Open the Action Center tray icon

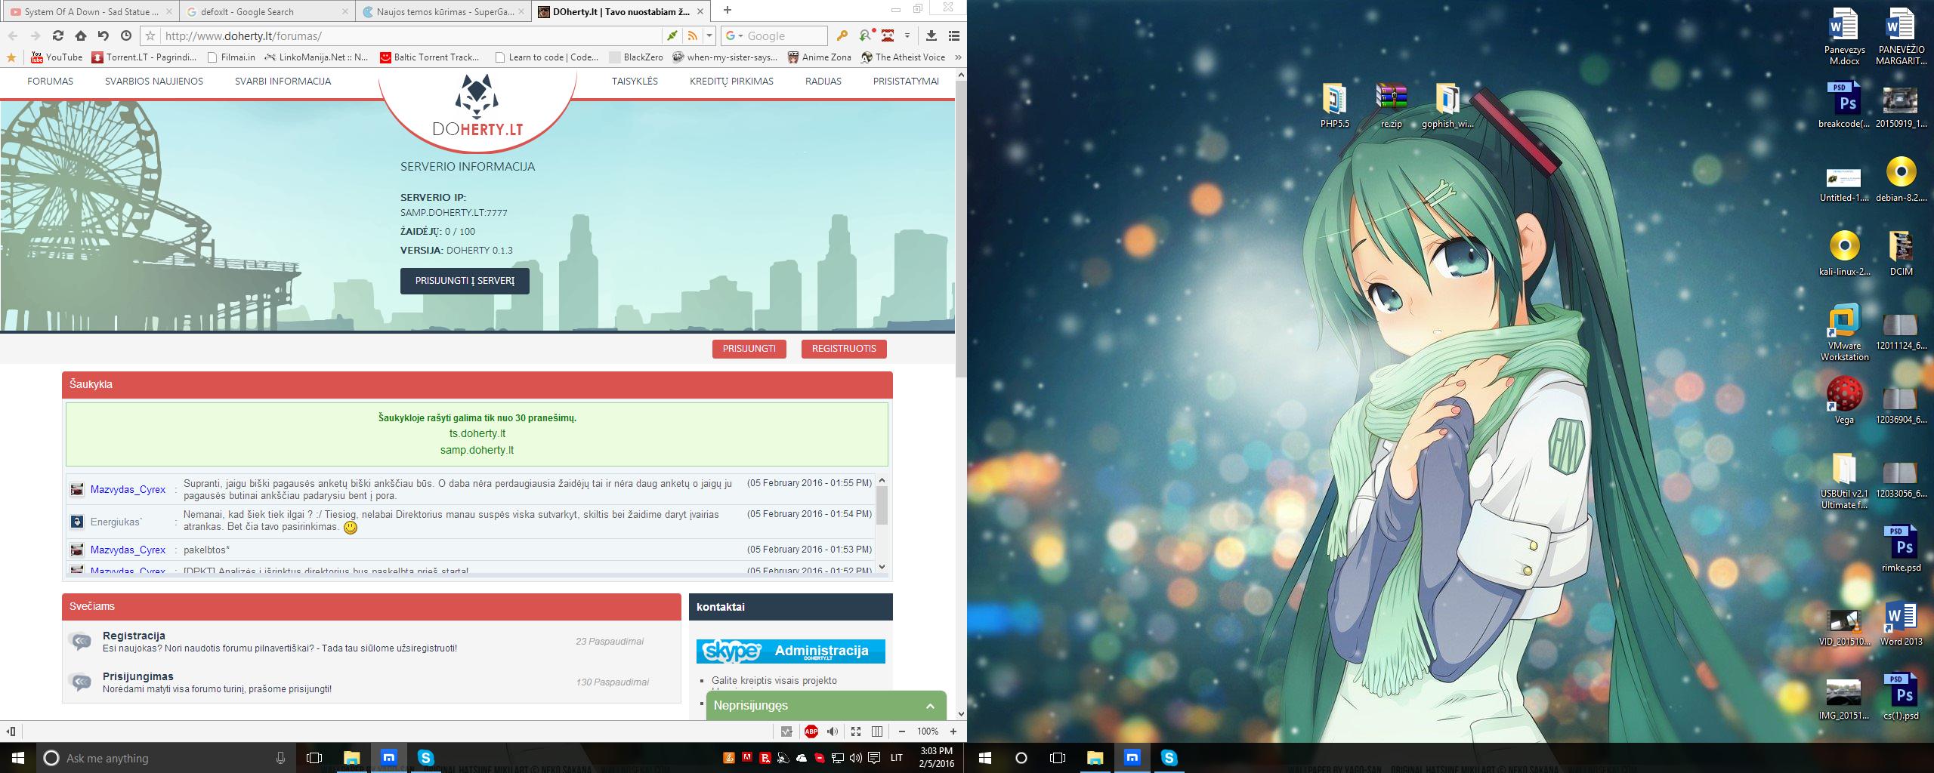(x=875, y=757)
